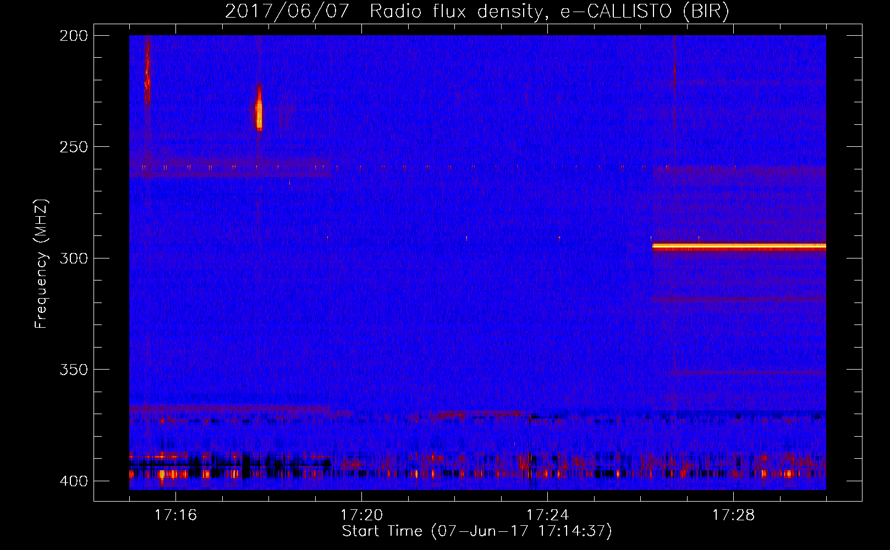Click the 300 frequency tick label
Screen dimensions: 890x550
(x=74, y=258)
